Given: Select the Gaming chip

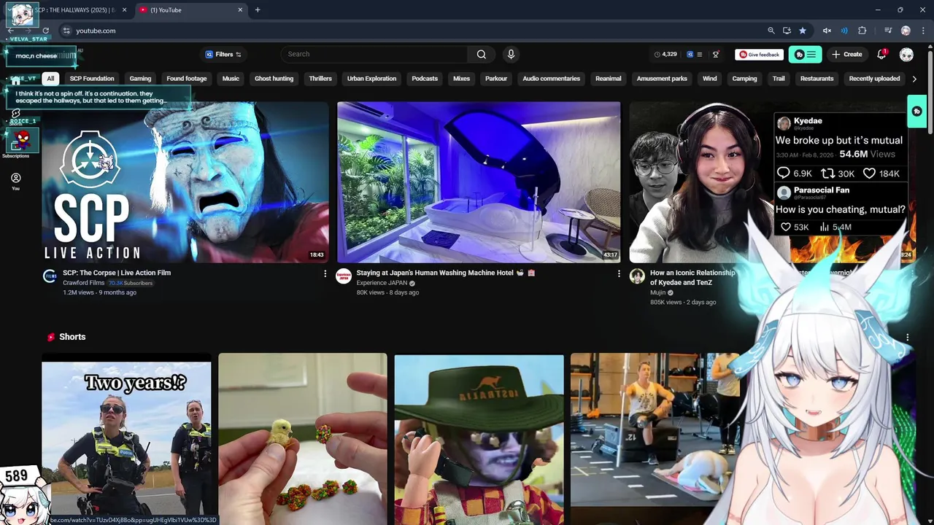Looking at the screenshot, I should click(140, 79).
